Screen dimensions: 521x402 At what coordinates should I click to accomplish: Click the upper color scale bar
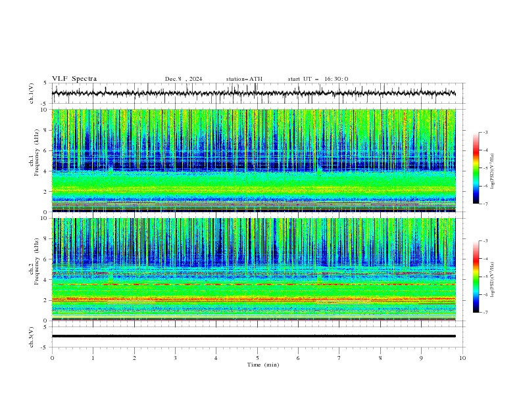point(476,168)
